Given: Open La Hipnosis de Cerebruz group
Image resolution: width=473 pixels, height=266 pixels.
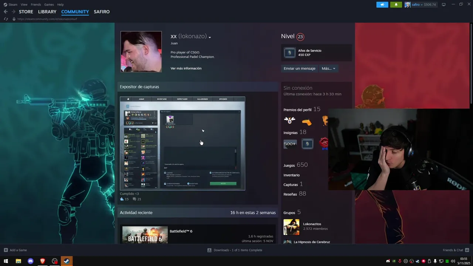Looking at the screenshot, I should pos(312,242).
